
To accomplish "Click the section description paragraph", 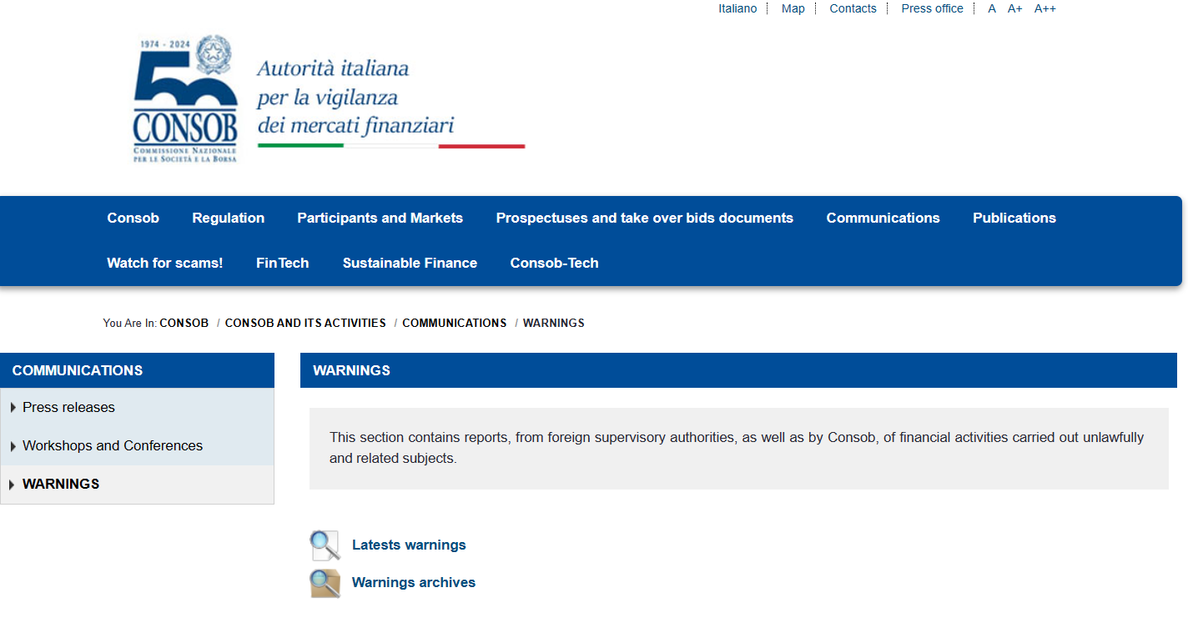I will click(x=737, y=448).
